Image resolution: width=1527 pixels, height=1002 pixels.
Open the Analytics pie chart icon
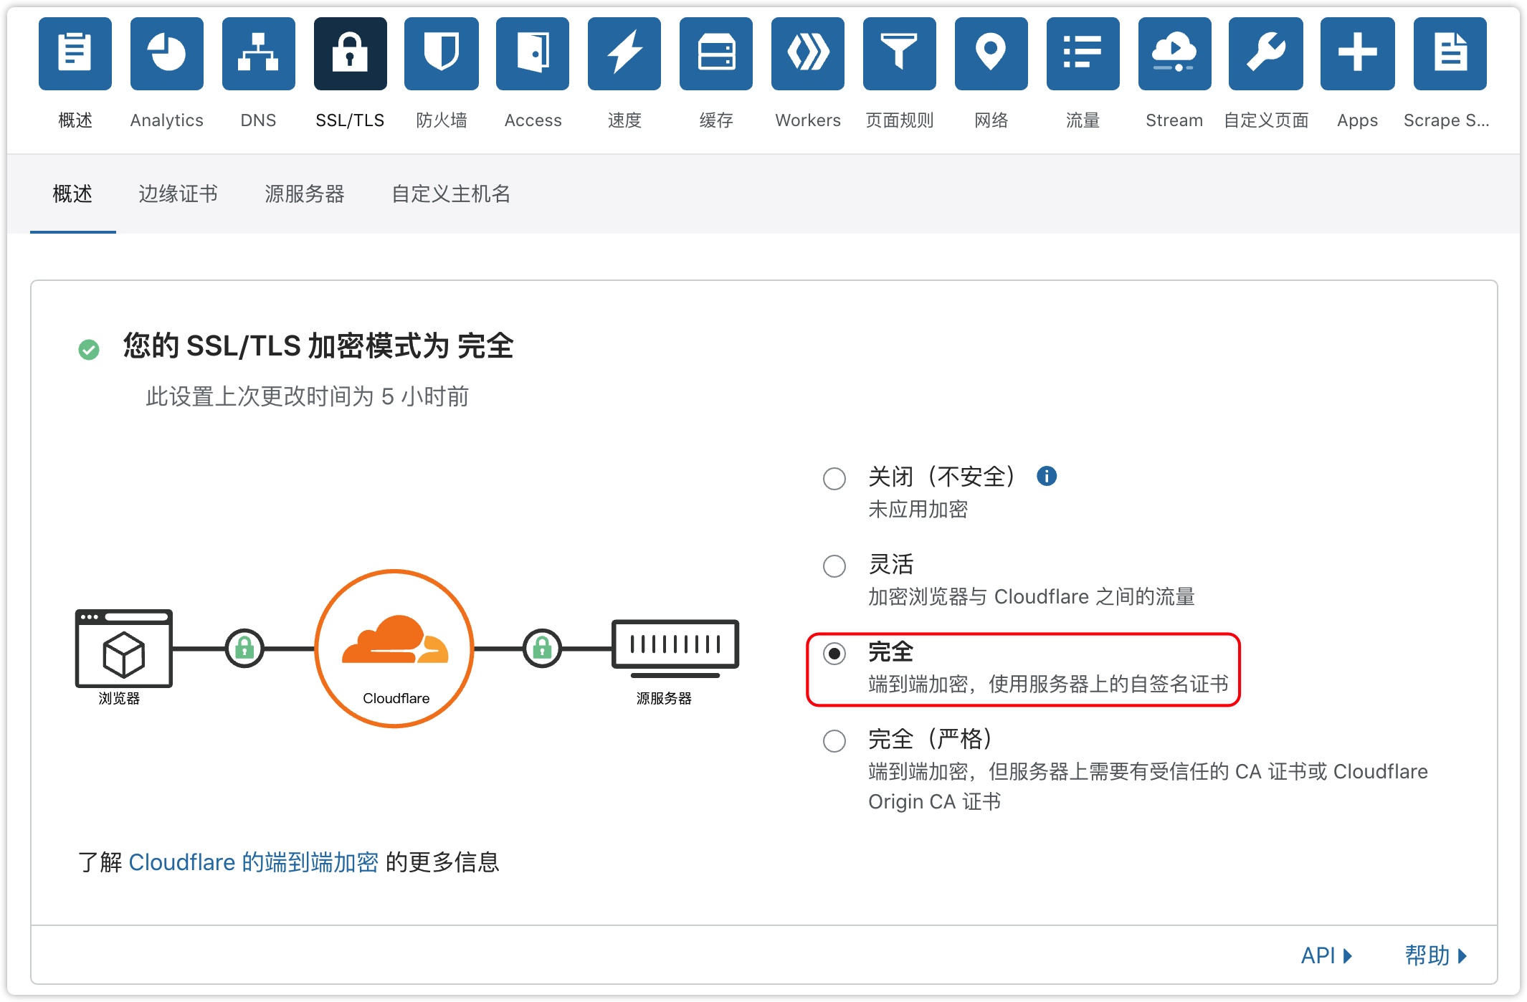pyautogui.click(x=167, y=54)
